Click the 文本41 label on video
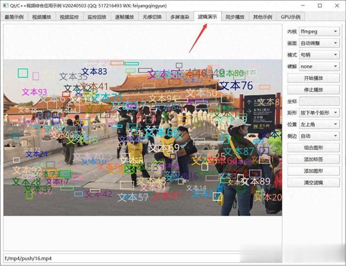Screen dimensions: 346x266 pyautogui.click(x=94, y=87)
